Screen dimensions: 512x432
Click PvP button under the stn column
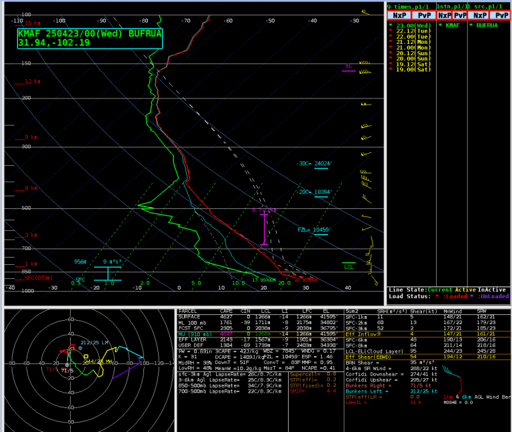[x=460, y=15]
